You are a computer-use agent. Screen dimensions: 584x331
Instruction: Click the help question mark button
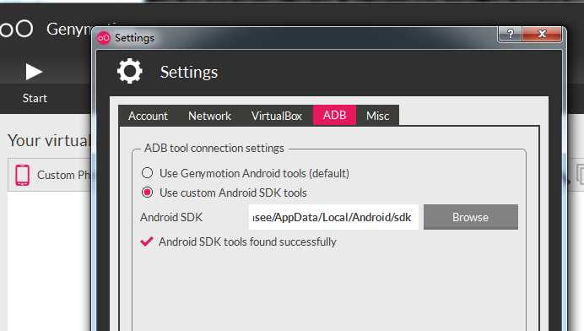pos(511,34)
